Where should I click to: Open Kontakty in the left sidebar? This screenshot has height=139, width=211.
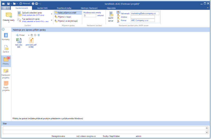(6, 37)
